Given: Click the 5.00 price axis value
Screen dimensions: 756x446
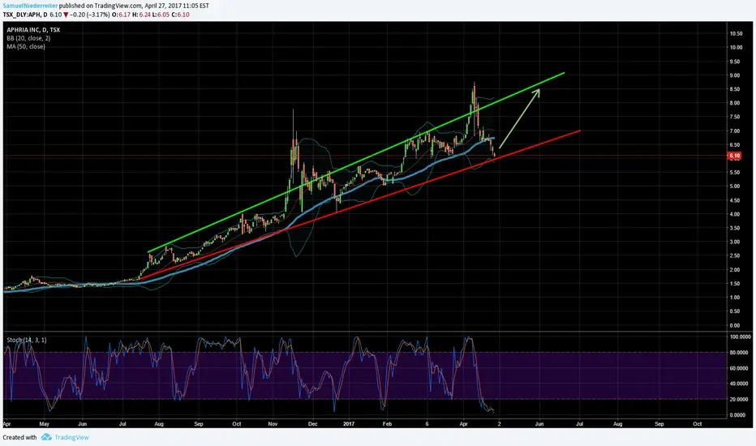Looking at the screenshot, I should pyautogui.click(x=736, y=187).
